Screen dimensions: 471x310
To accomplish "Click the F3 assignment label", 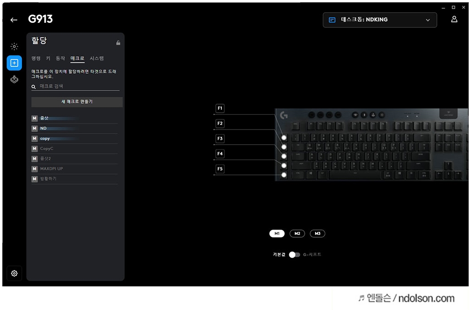I will coord(220,139).
